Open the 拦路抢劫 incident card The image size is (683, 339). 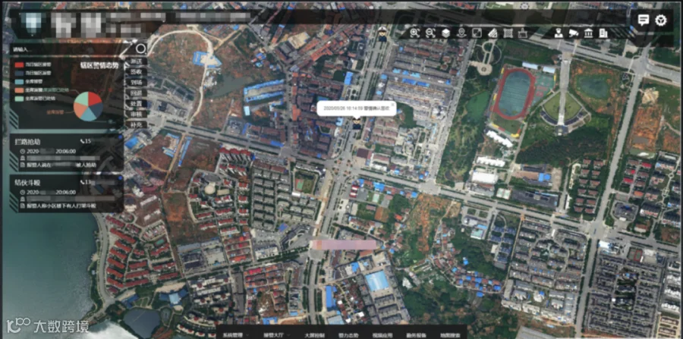click(x=66, y=152)
